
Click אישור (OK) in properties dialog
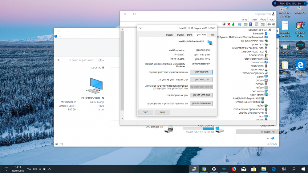pyautogui.click(x=162, y=112)
